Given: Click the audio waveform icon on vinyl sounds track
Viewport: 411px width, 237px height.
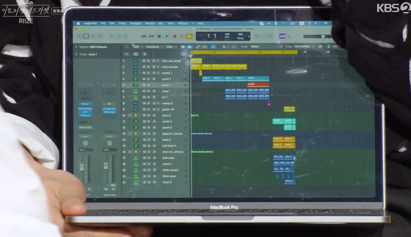Looking at the screenshot, I should [x=135, y=67].
